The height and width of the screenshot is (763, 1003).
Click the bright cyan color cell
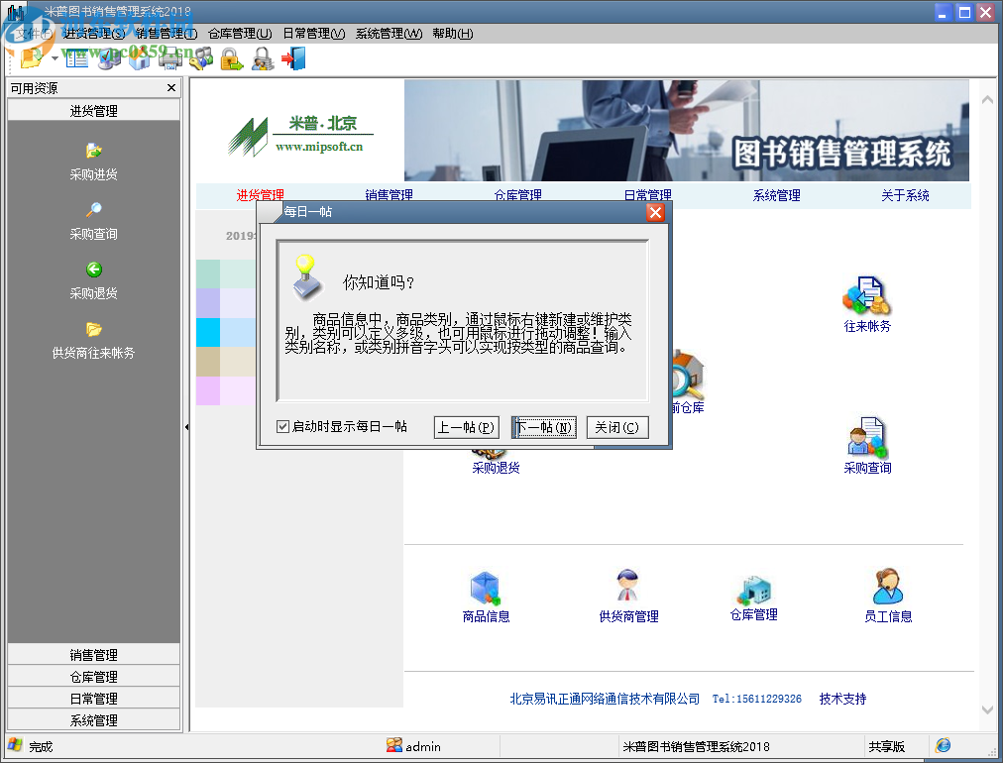pyautogui.click(x=208, y=333)
